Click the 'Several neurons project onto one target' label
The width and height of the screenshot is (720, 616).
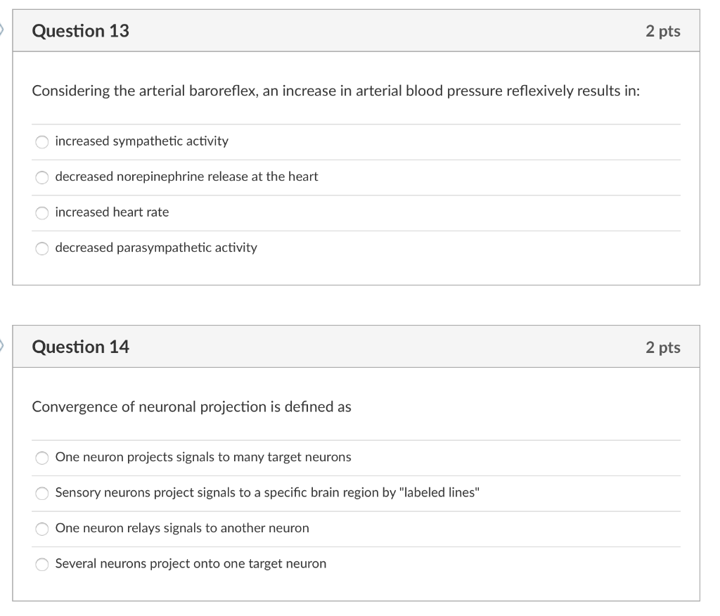click(x=191, y=564)
